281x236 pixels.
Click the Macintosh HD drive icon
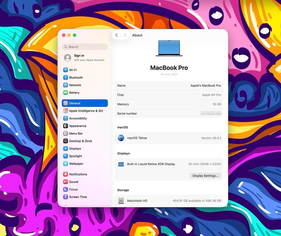click(121, 201)
